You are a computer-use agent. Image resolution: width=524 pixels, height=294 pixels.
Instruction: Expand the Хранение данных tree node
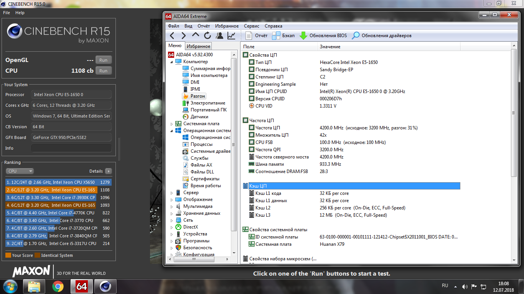pos(172,213)
